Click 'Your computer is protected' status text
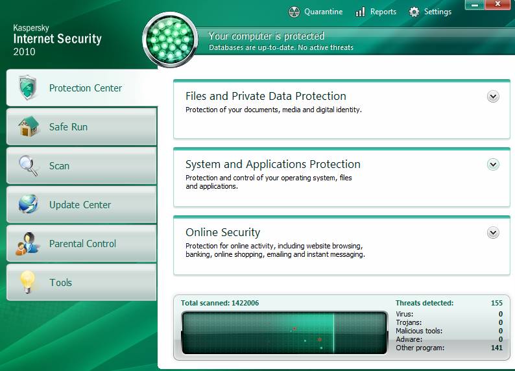The width and height of the screenshot is (515, 371). [x=267, y=36]
